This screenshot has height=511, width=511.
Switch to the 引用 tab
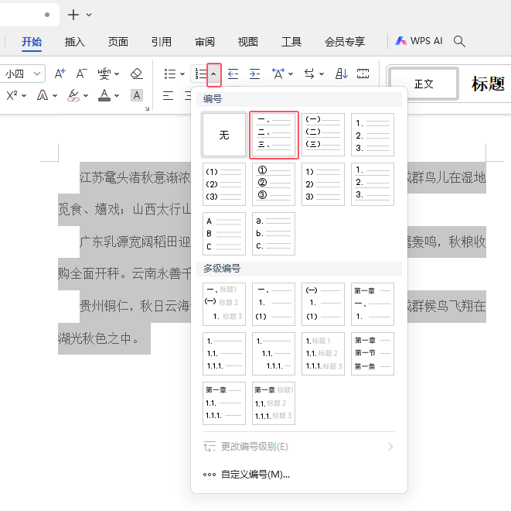click(162, 42)
